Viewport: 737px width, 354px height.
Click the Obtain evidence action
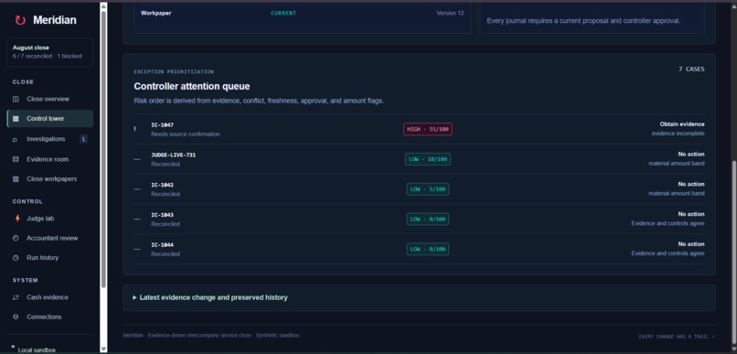pyautogui.click(x=682, y=124)
